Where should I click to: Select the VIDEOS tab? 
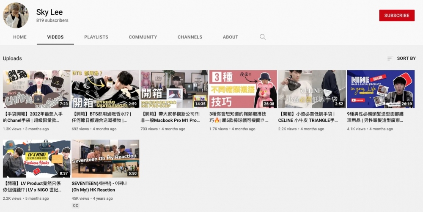[x=55, y=37]
